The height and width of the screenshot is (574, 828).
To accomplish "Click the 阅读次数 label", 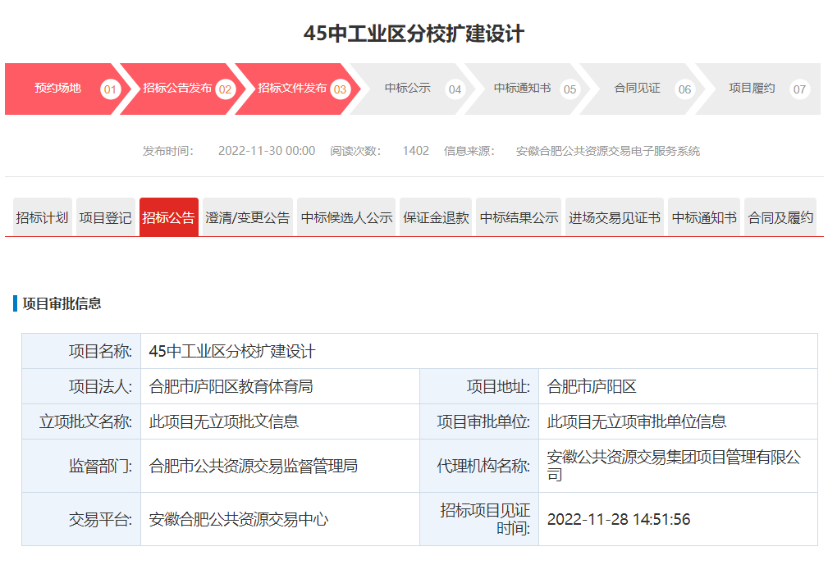I will coord(355,151).
